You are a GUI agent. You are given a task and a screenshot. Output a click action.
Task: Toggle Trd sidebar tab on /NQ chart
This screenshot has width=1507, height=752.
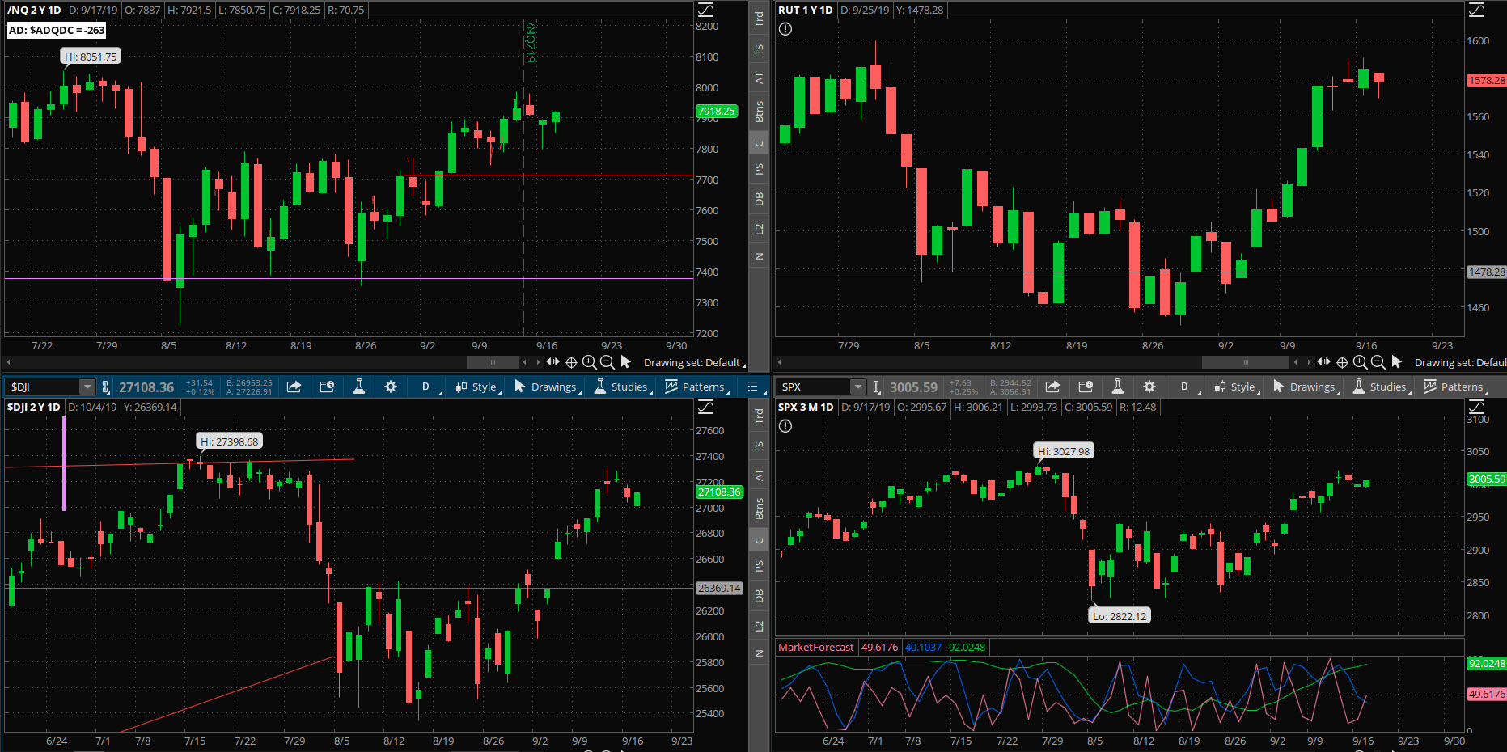pos(759,19)
